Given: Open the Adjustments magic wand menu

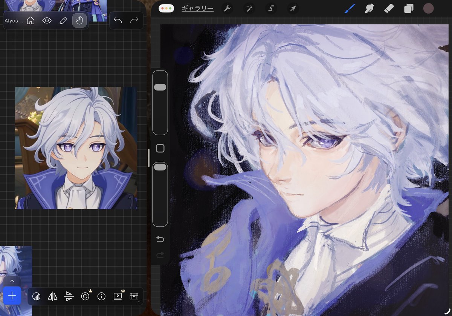Looking at the screenshot, I should (x=249, y=9).
